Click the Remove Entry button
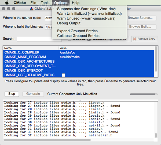161x145 pixels. [x=145, y=39]
